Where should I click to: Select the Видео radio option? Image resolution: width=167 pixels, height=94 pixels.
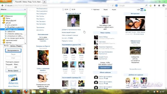coord(102,10)
